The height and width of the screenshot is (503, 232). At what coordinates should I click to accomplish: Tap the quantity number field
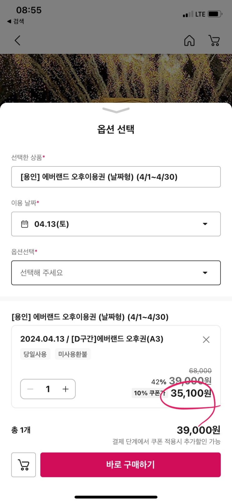[x=48, y=389]
